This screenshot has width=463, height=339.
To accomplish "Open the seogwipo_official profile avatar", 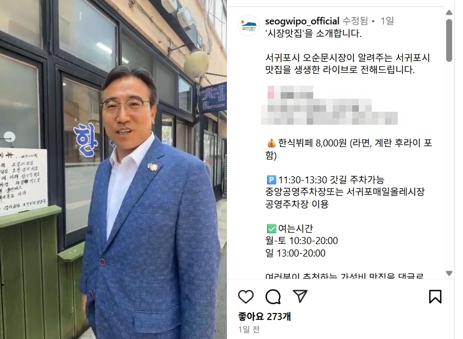I will [x=249, y=25].
